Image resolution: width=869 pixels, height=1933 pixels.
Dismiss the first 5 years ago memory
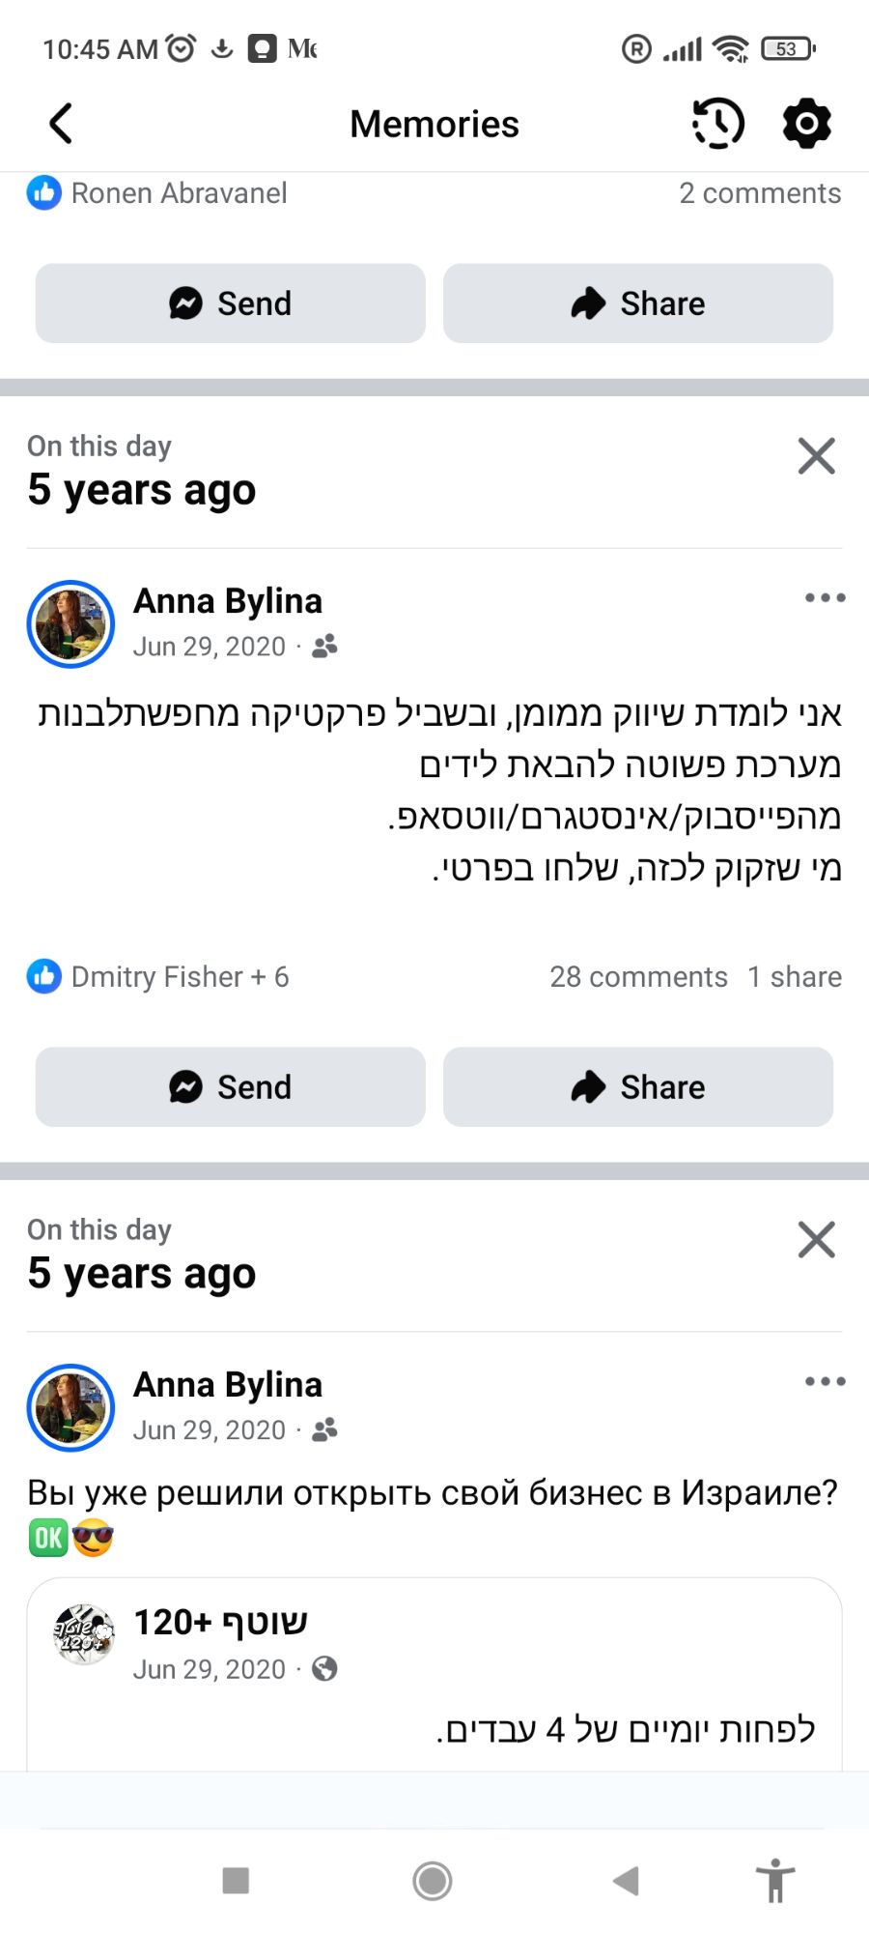tap(816, 456)
